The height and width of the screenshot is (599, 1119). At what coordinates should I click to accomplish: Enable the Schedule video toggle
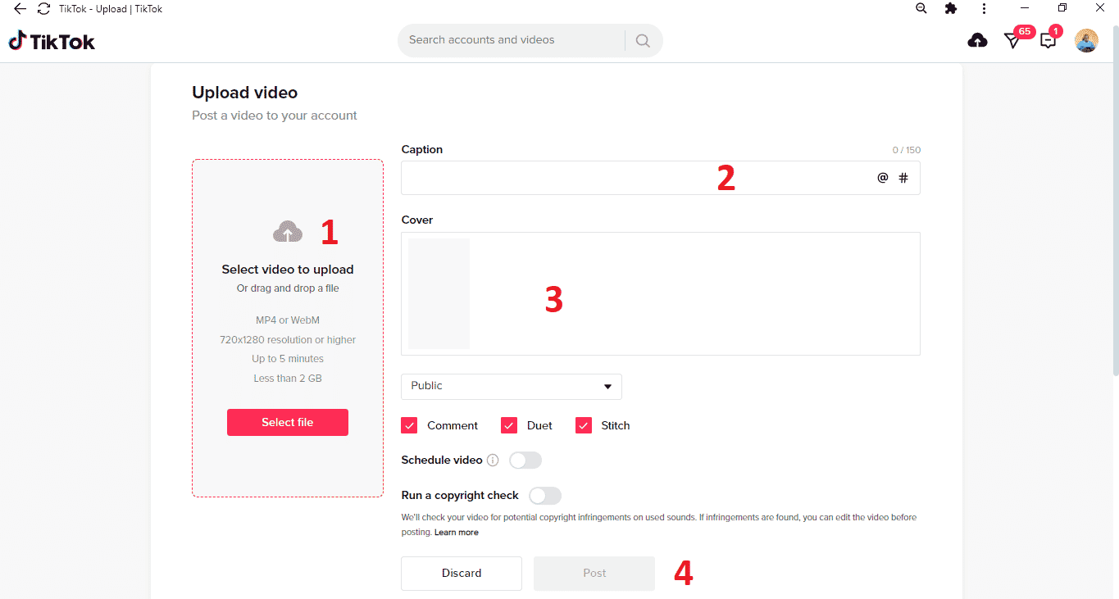[x=525, y=461]
